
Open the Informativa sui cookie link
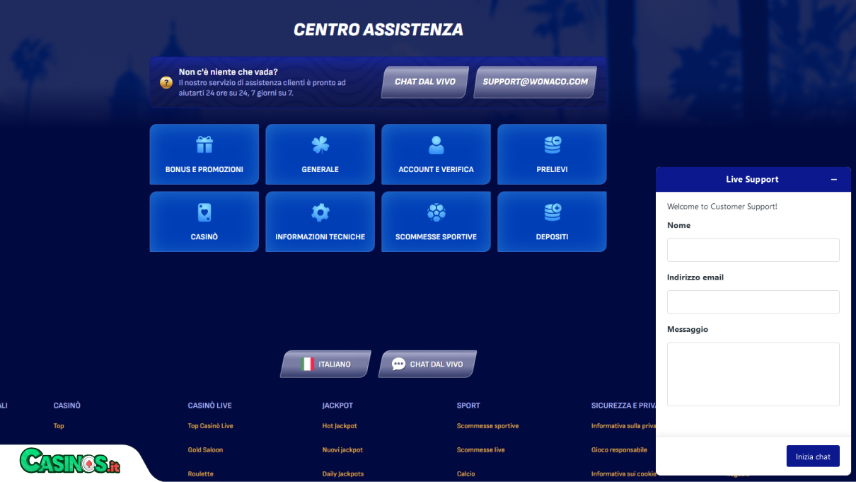coord(623,474)
